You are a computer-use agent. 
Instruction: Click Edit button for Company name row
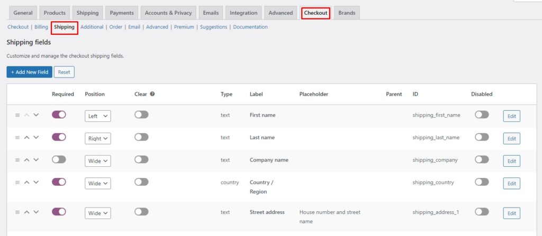(x=512, y=161)
